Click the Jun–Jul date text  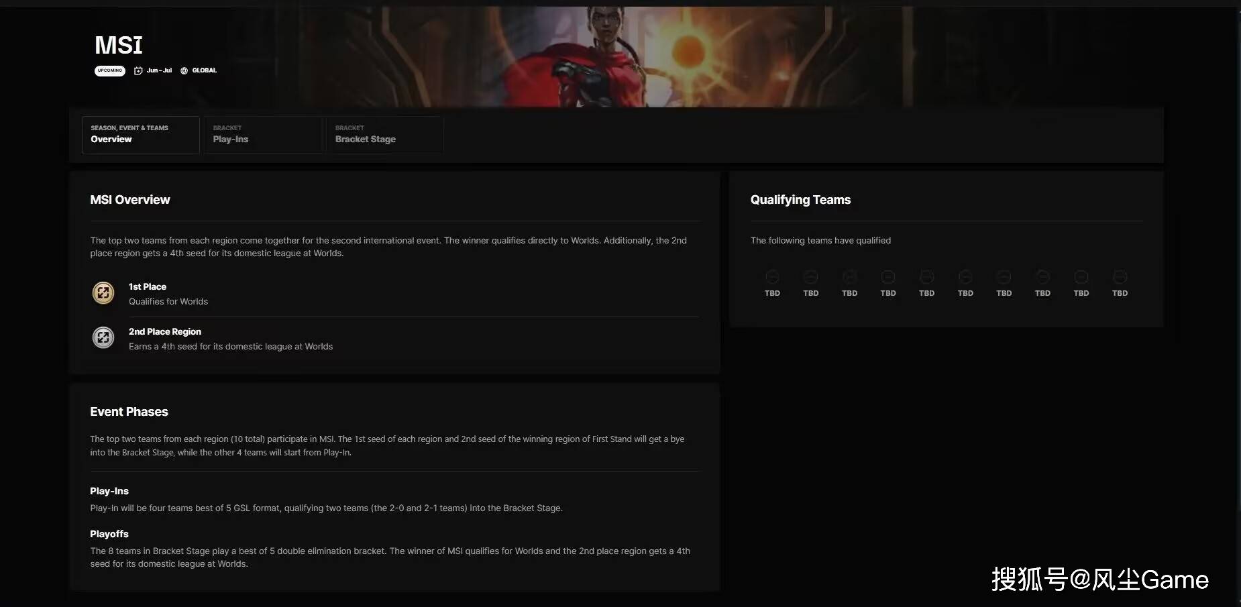(159, 70)
